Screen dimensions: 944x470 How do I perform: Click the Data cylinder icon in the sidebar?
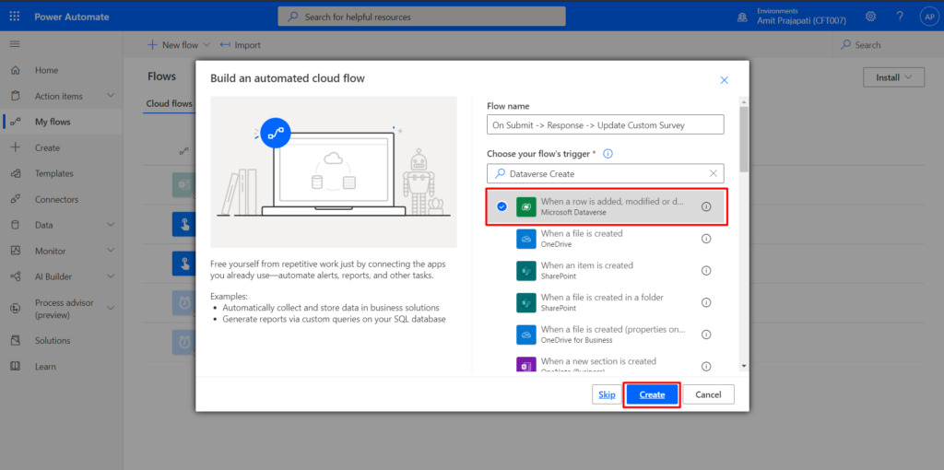(17, 225)
